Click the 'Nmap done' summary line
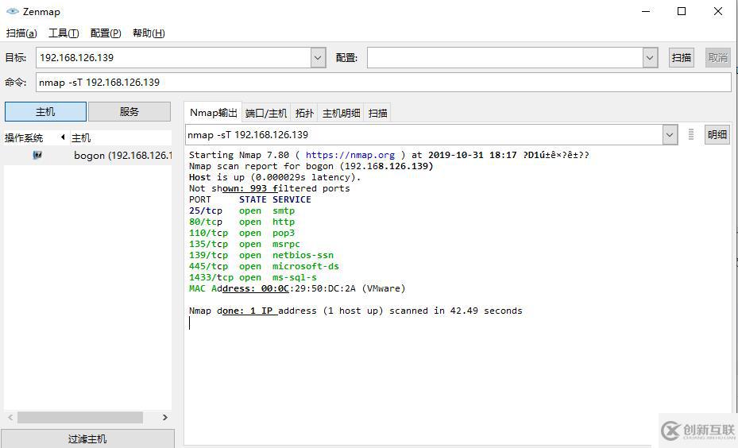The image size is (738, 448). (355, 311)
